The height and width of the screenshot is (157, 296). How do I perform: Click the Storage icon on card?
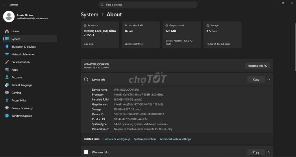208,25
